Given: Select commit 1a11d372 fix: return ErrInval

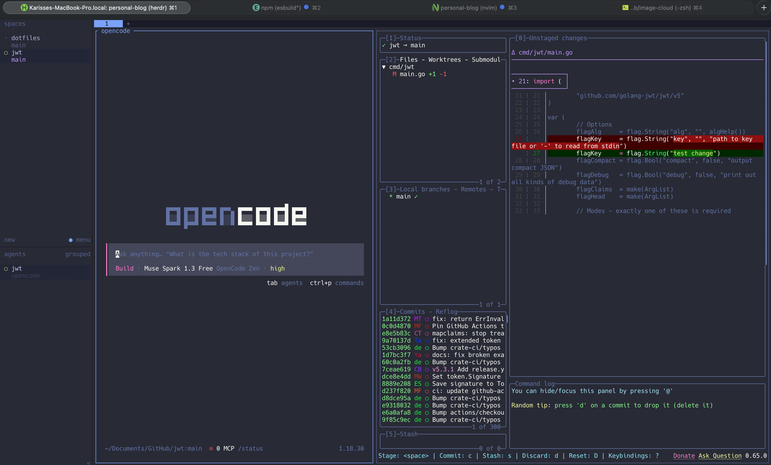Looking at the screenshot, I should (x=443, y=319).
